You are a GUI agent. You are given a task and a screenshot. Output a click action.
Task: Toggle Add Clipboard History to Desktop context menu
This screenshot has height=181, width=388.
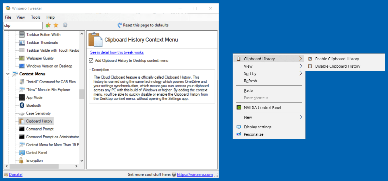(91, 61)
